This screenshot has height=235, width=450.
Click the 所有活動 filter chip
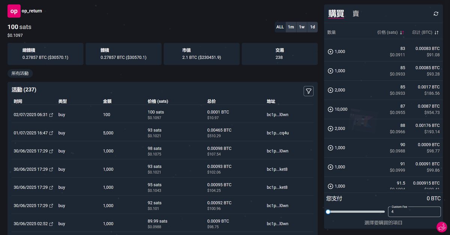[20, 73]
